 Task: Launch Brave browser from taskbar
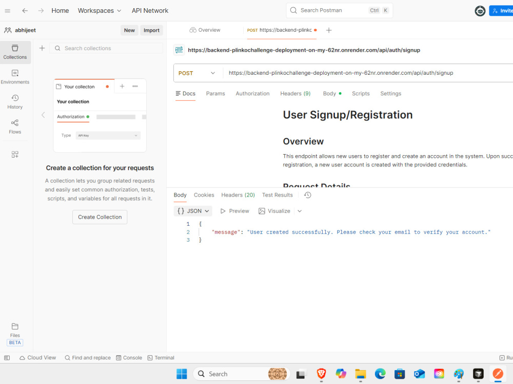click(x=321, y=374)
